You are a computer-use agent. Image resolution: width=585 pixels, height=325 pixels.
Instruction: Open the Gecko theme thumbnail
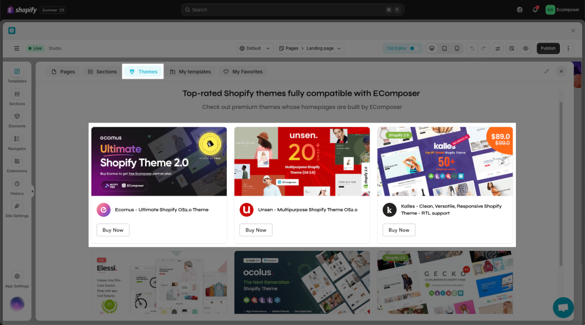point(444,282)
